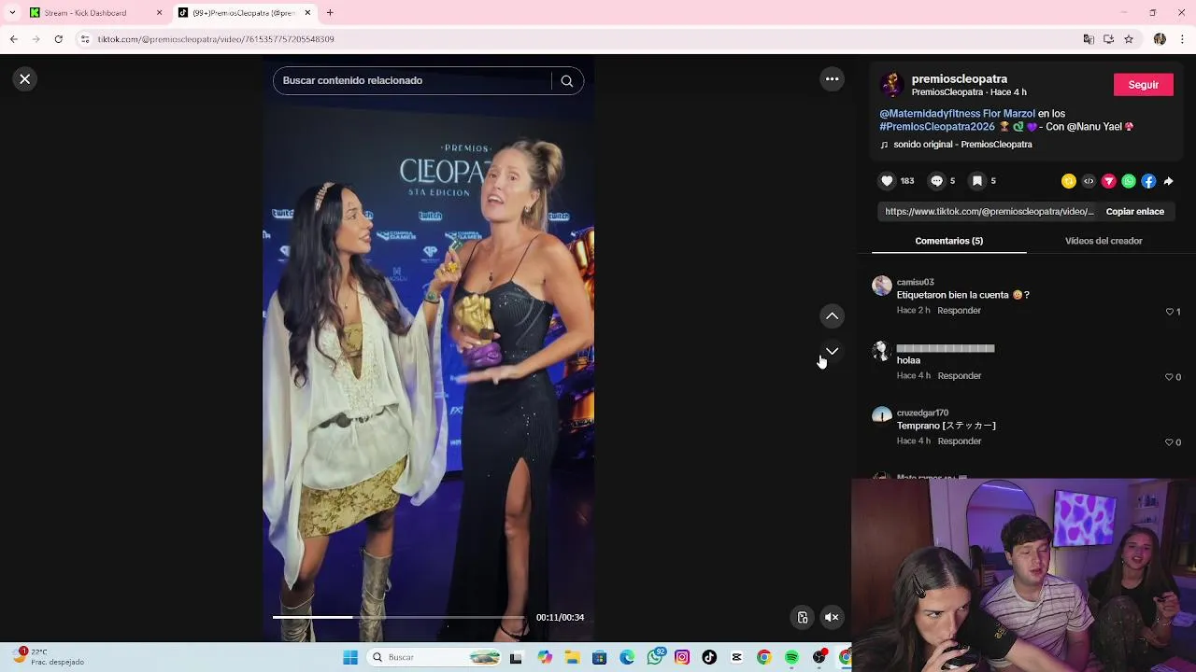Like cruzedgar170's 'Temprano' comment

click(1170, 442)
